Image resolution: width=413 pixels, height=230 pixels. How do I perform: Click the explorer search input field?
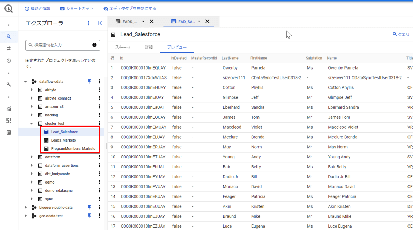pos(60,45)
